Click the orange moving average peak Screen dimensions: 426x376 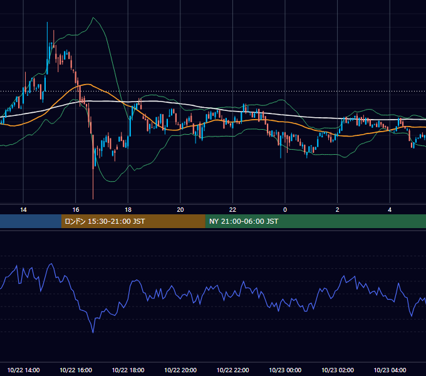[87, 84]
